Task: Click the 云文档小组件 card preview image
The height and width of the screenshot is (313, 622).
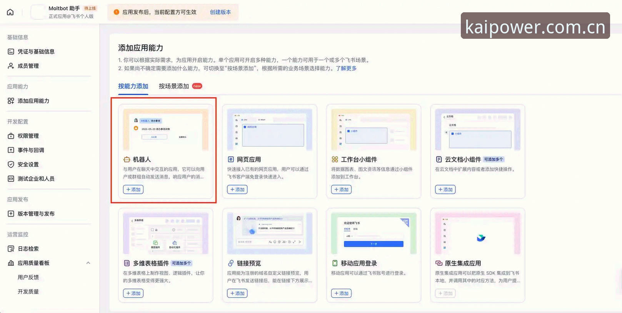Action: click(x=478, y=129)
